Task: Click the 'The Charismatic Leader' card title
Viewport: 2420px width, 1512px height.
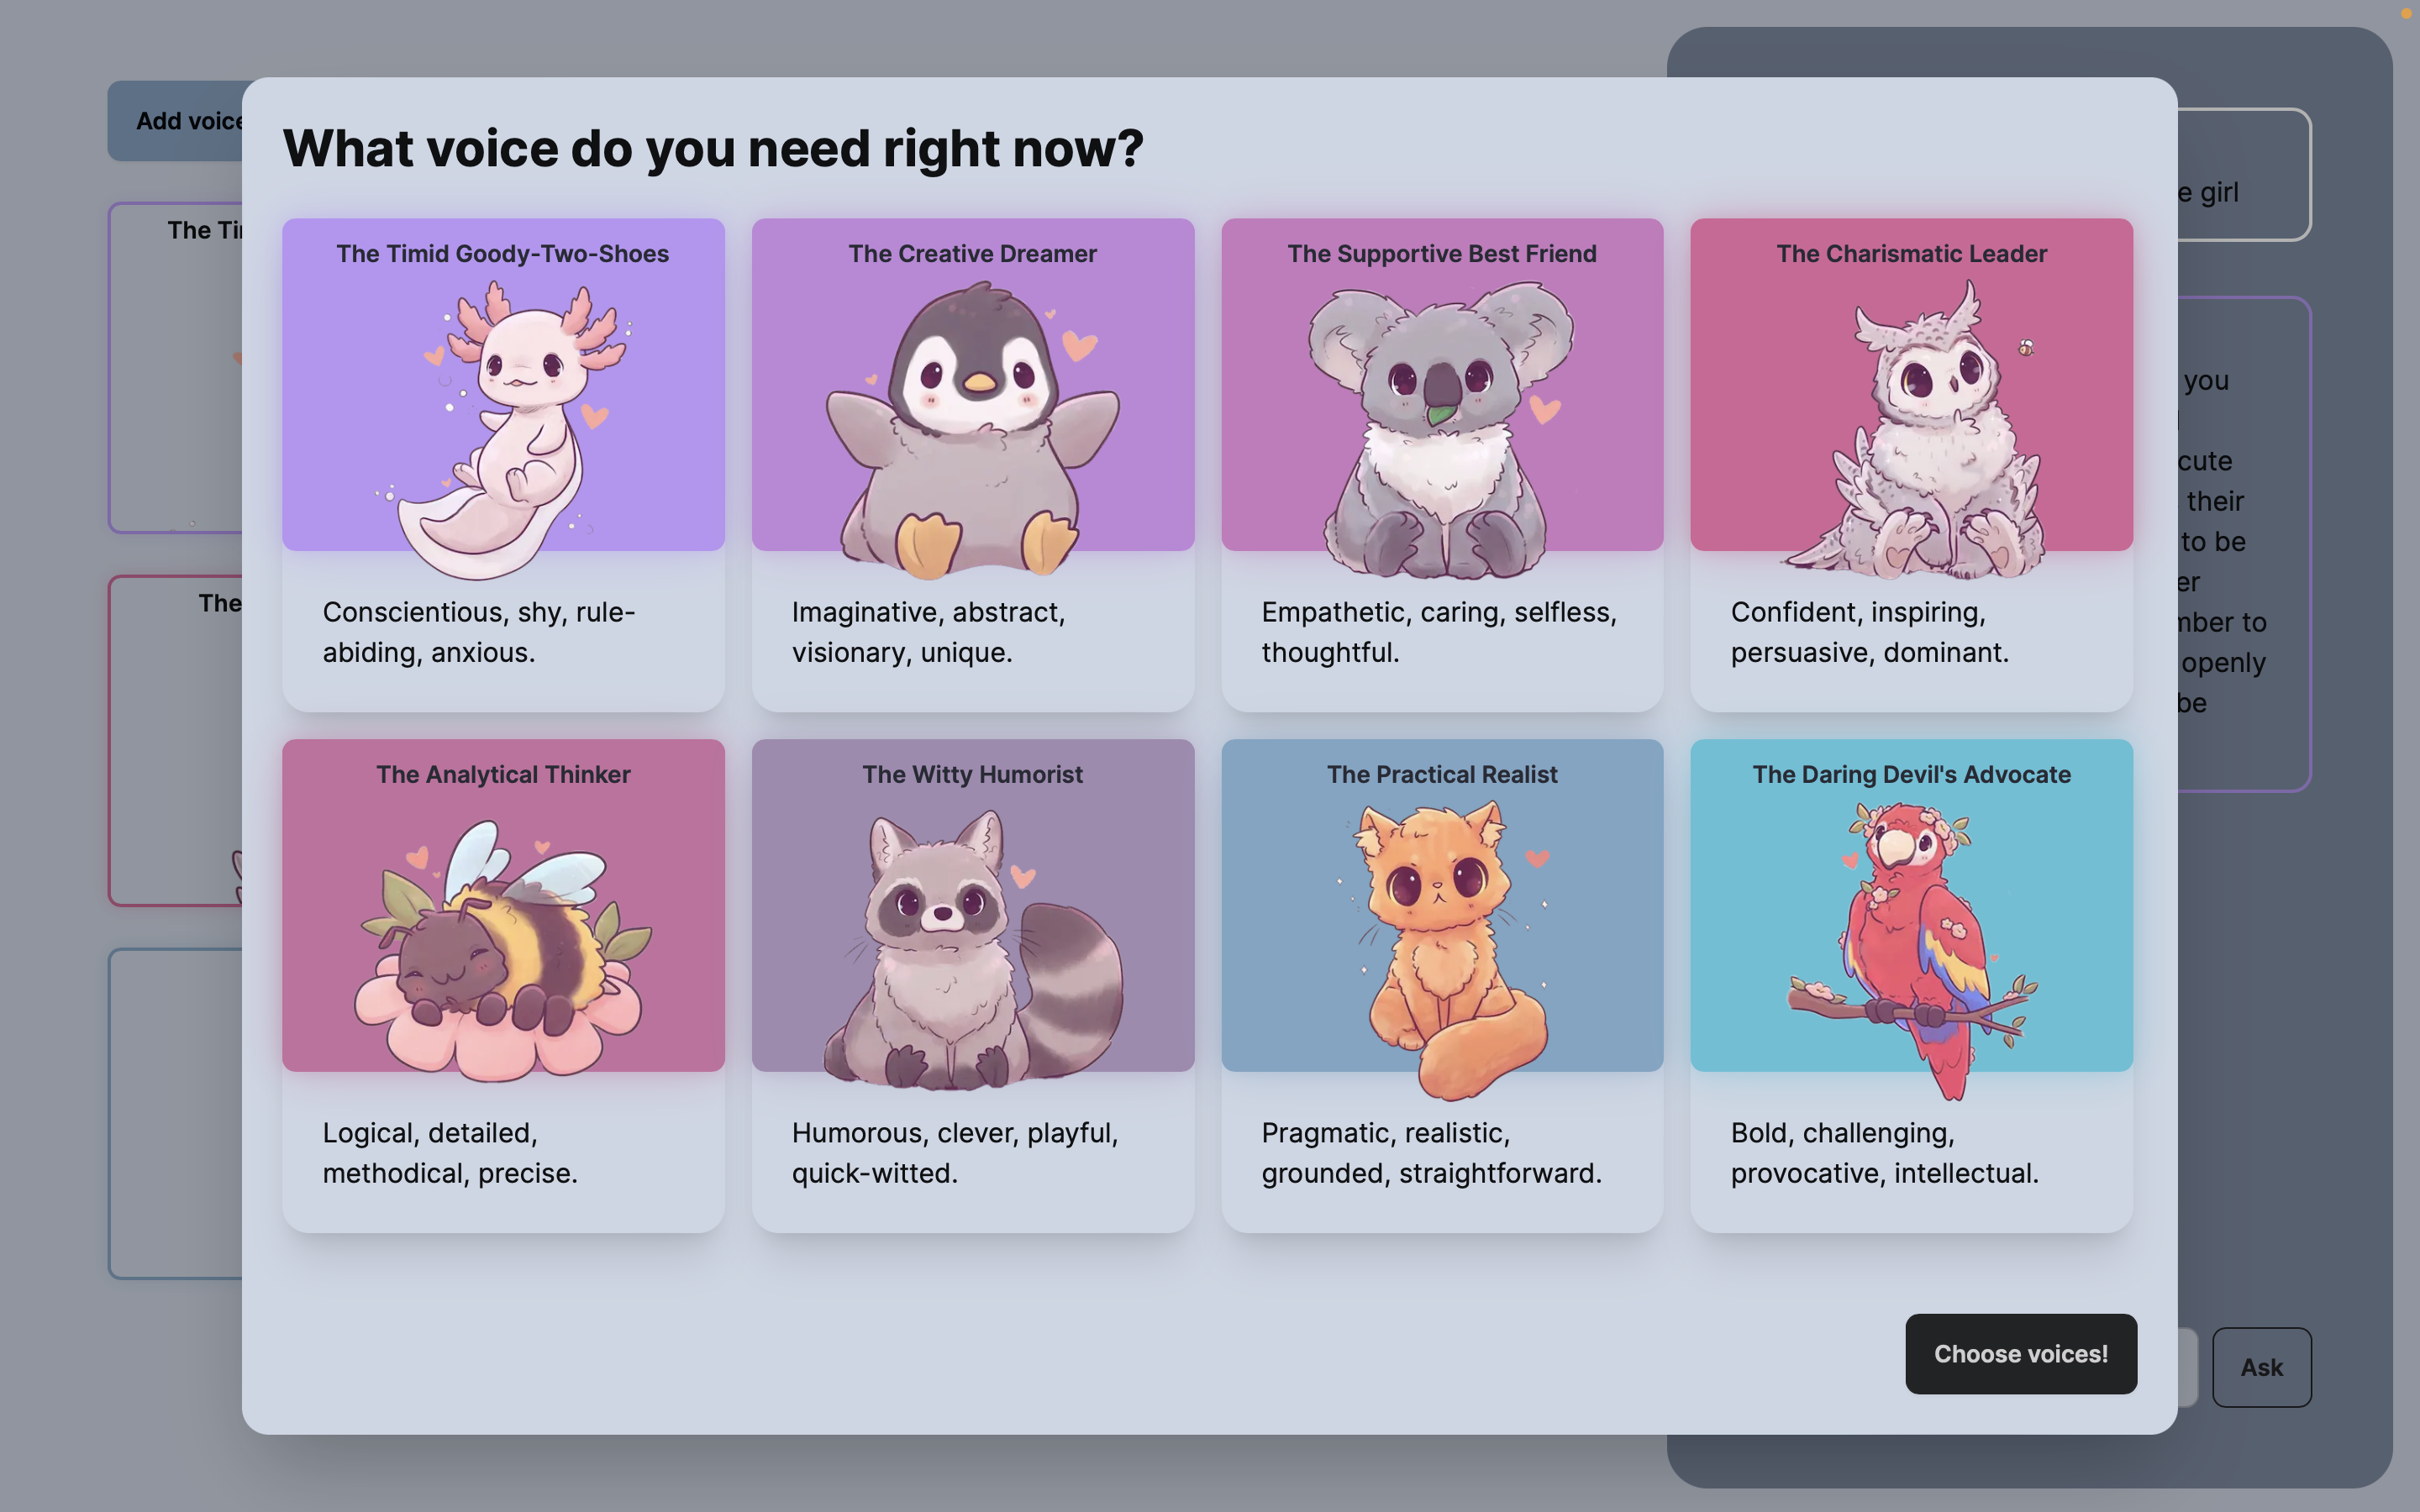Action: pos(1911,254)
